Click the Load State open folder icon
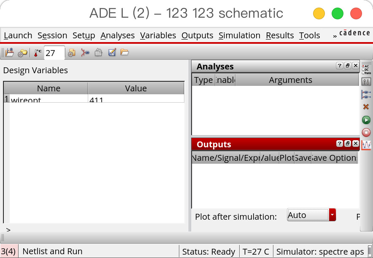Viewport: 373px width, 258px height. pyautogui.click(x=124, y=52)
